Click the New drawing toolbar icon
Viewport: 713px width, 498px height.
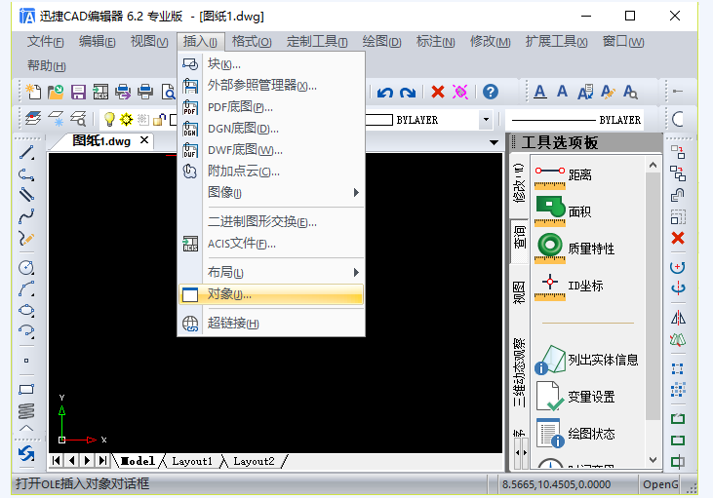[33, 92]
